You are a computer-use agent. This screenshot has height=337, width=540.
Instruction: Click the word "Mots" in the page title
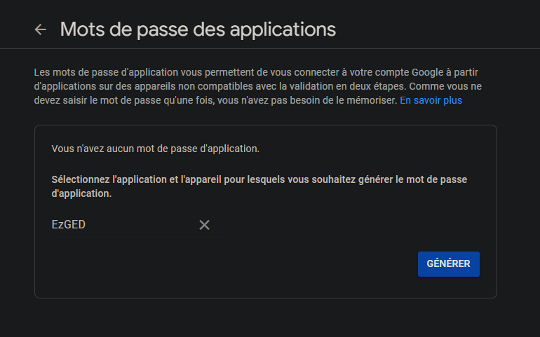click(x=81, y=29)
